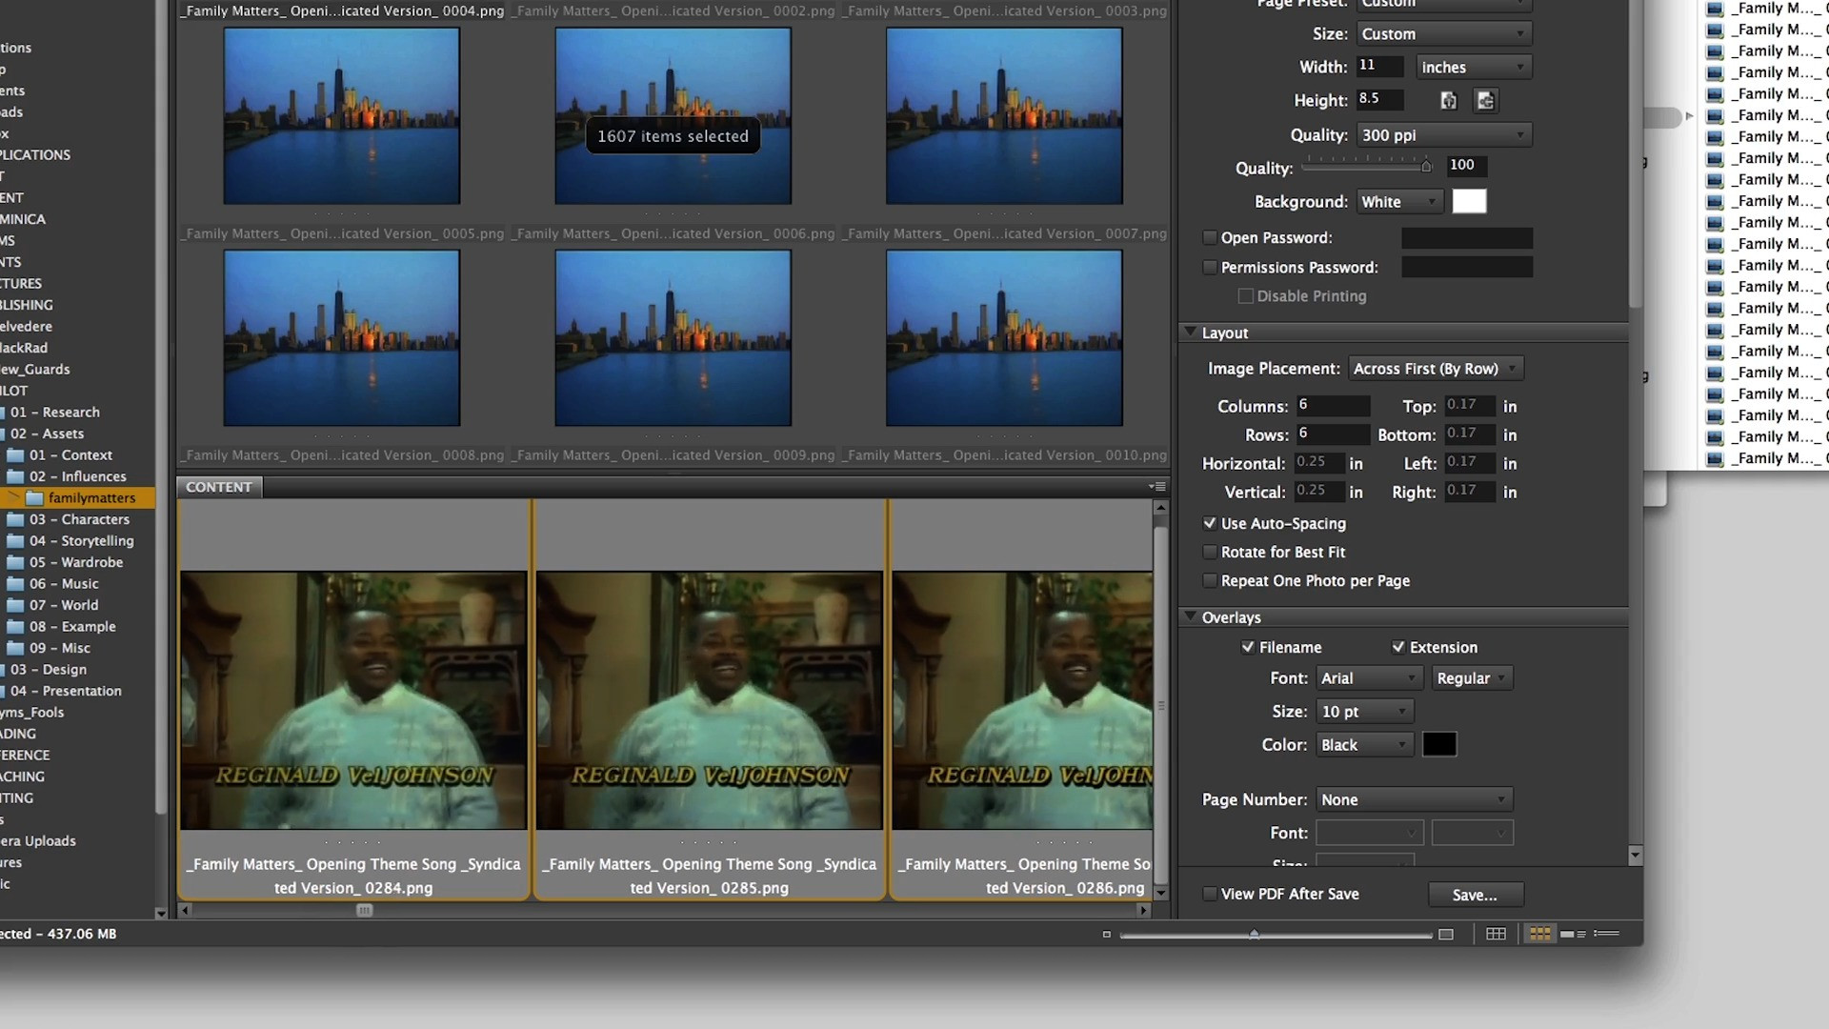The image size is (1829, 1029).
Task: Open the 300 ppi Quality dropdown
Action: pyautogui.click(x=1443, y=135)
